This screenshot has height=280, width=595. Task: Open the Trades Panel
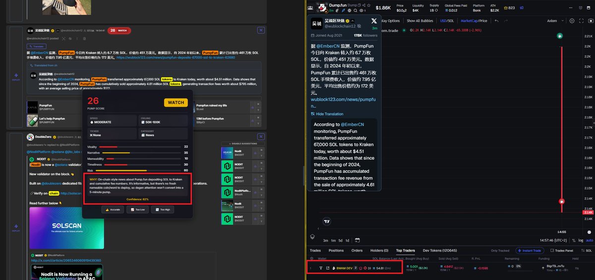562,250
